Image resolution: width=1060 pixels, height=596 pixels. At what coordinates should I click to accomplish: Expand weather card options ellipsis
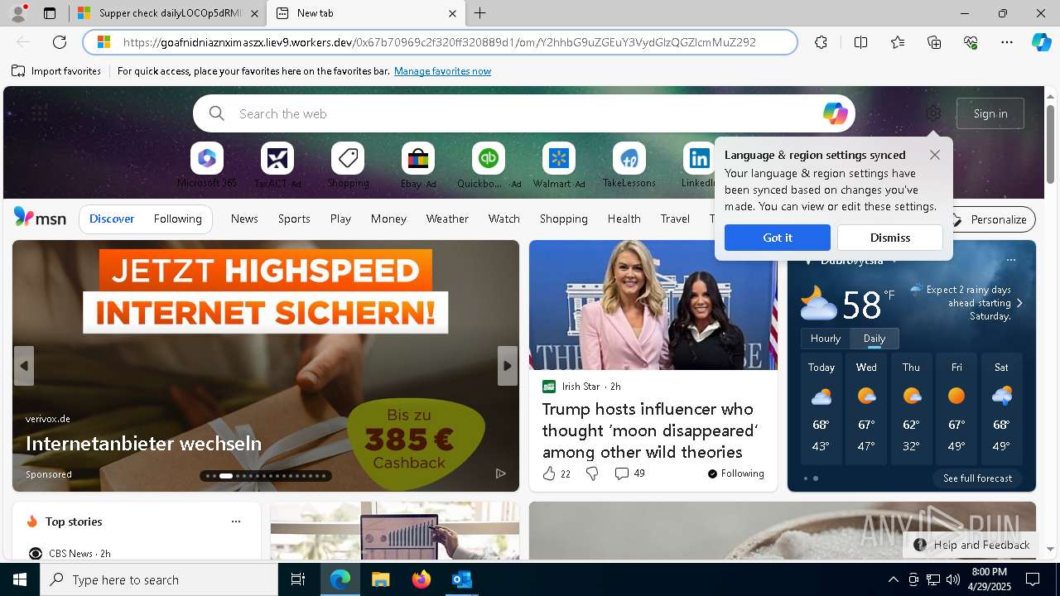(x=1010, y=260)
